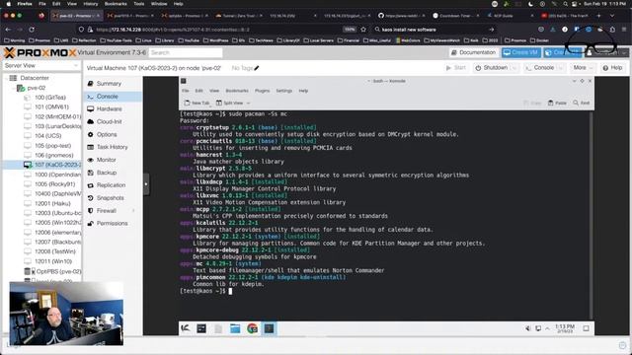Click the Shutdown button
This screenshot has width=632, height=355.
tap(491, 68)
